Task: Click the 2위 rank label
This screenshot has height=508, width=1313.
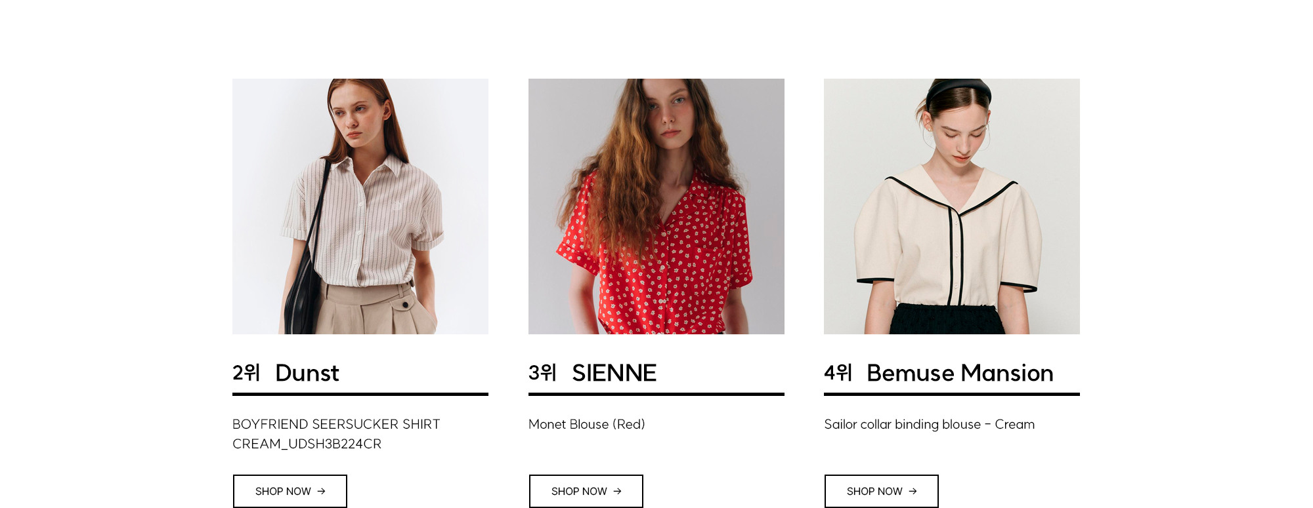Action: tap(246, 372)
